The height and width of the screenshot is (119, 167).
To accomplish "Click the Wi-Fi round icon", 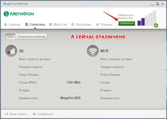I will pyautogui.click(x=93, y=51).
